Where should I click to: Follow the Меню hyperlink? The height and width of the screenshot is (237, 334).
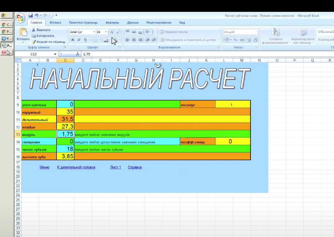pyautogui.click(x=44, y=167)
